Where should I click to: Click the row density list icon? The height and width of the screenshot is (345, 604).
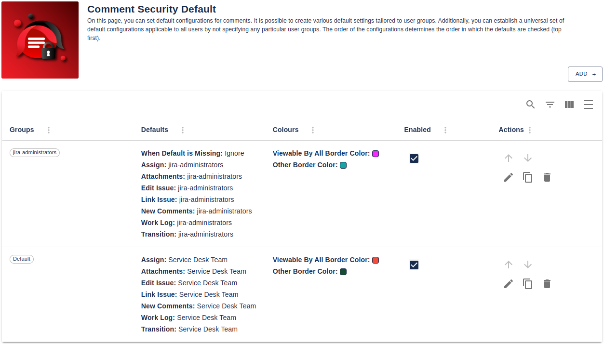(588, 105)
